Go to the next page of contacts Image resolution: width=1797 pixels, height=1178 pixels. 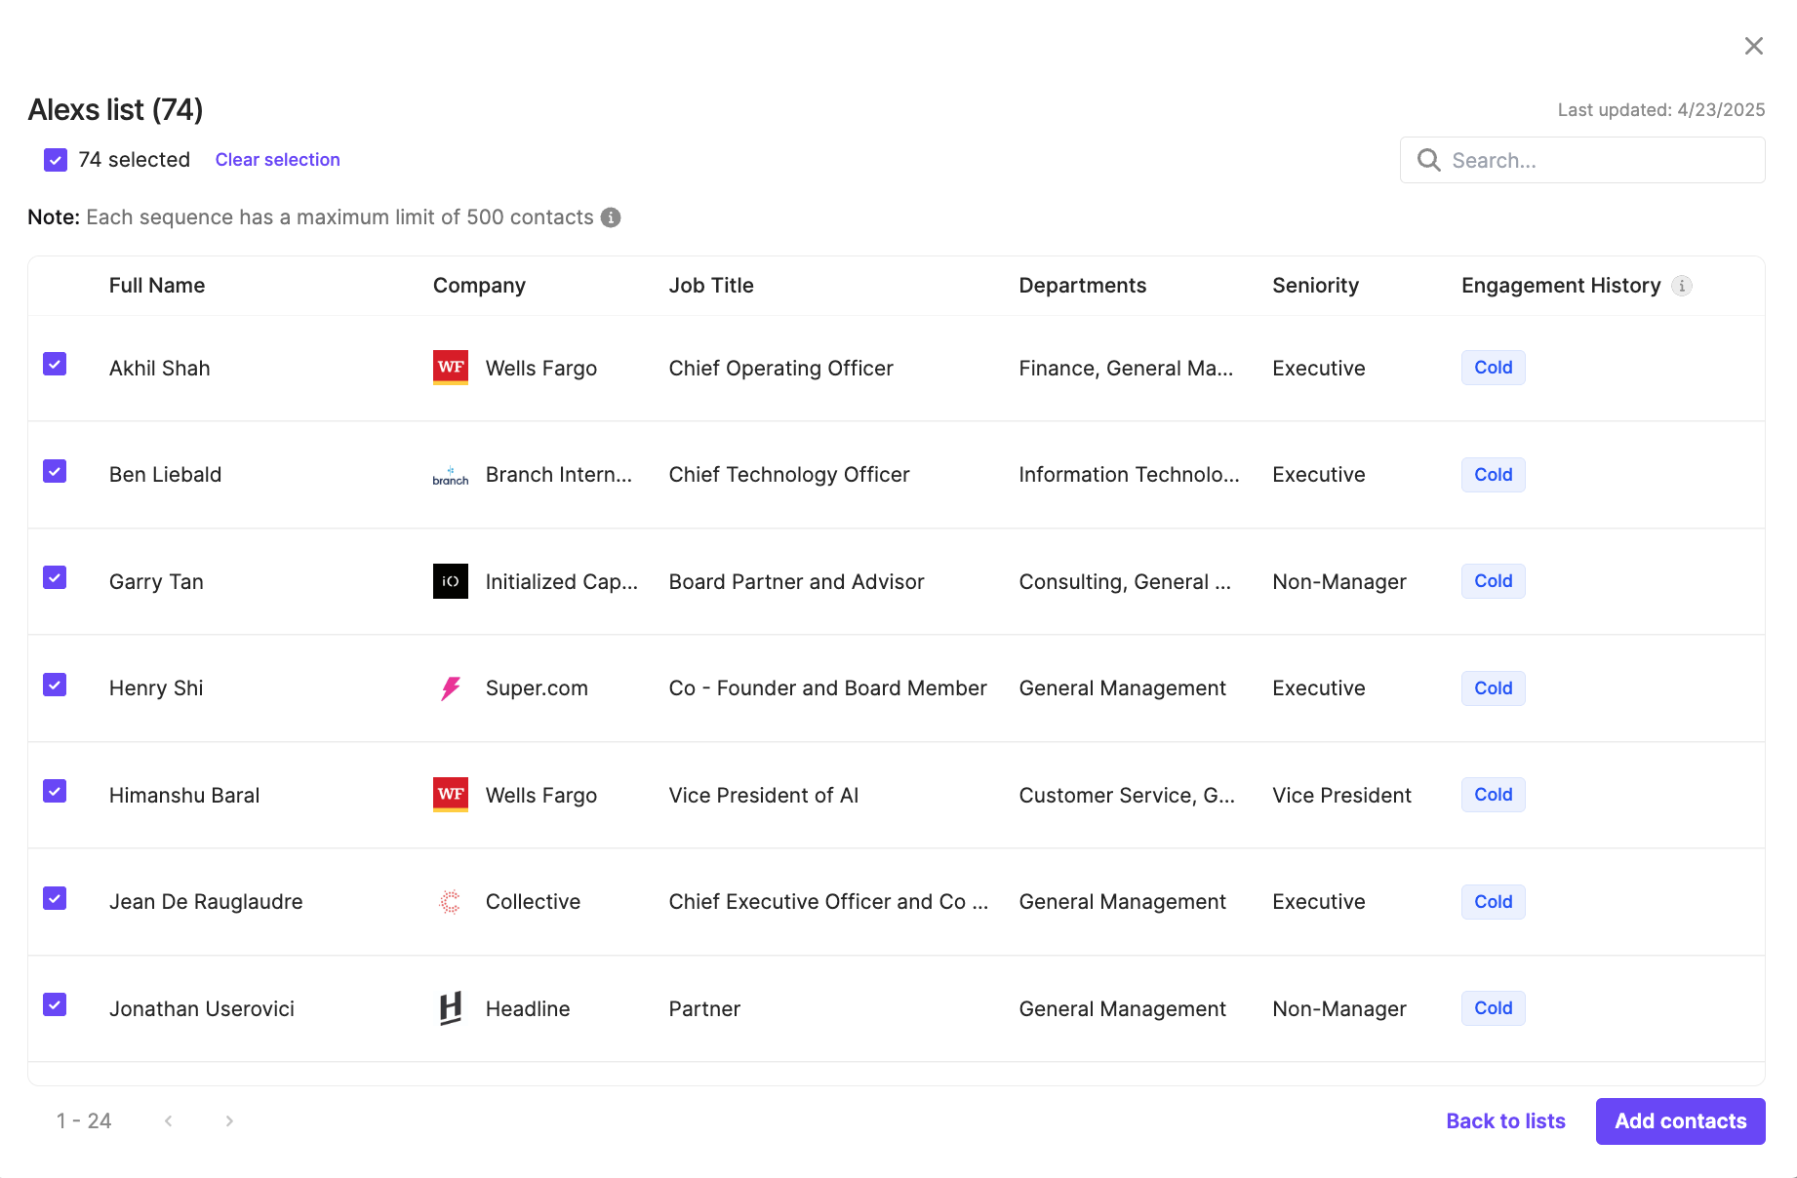point(229,1121)
